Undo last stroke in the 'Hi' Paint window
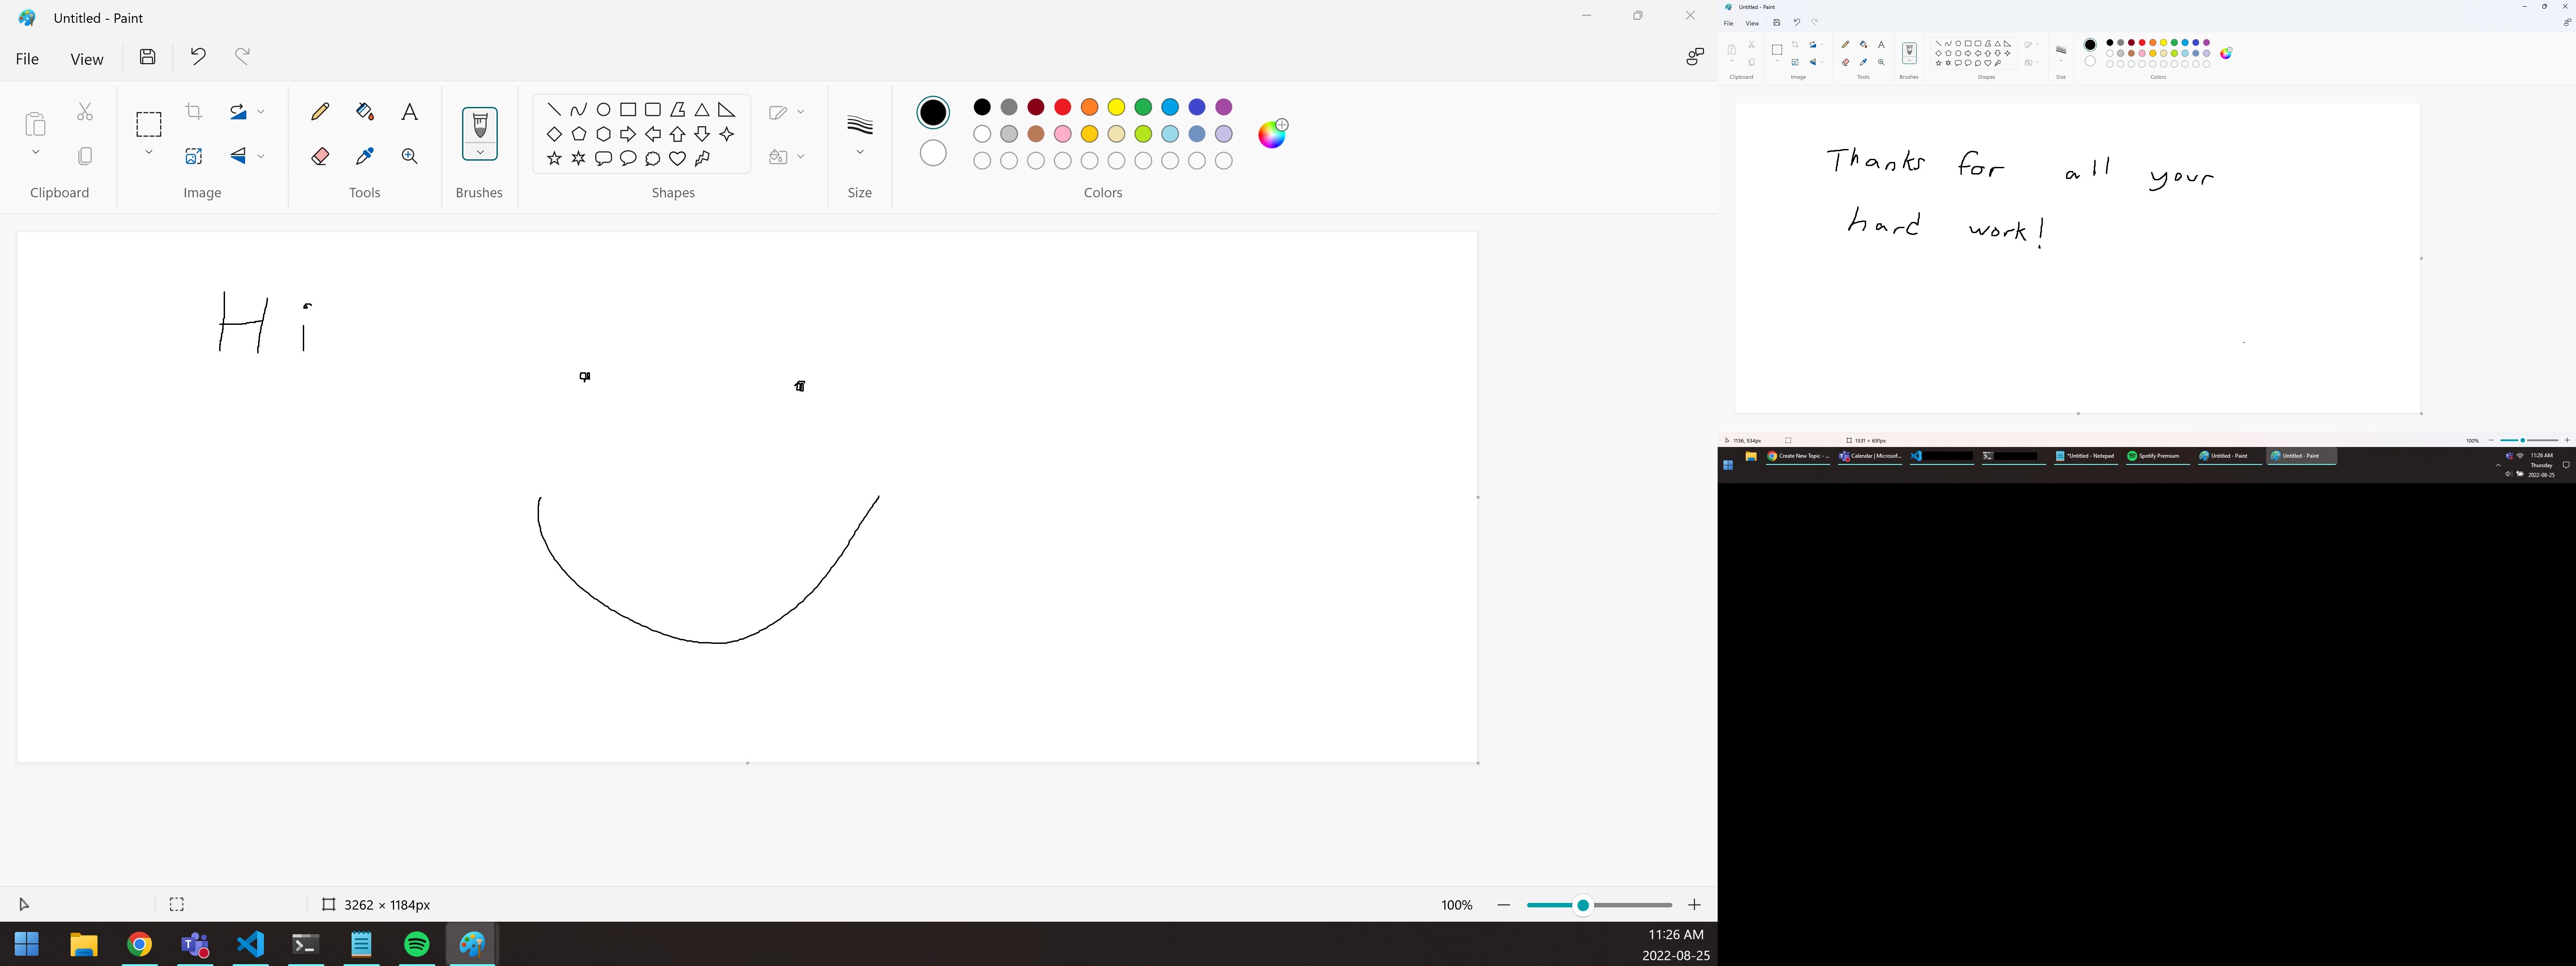Image resolution: width=2576 pixels, height=966 pixels. 198,57
